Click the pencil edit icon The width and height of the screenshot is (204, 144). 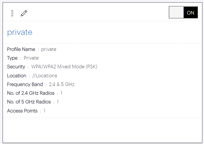click(x=24, y=13)
